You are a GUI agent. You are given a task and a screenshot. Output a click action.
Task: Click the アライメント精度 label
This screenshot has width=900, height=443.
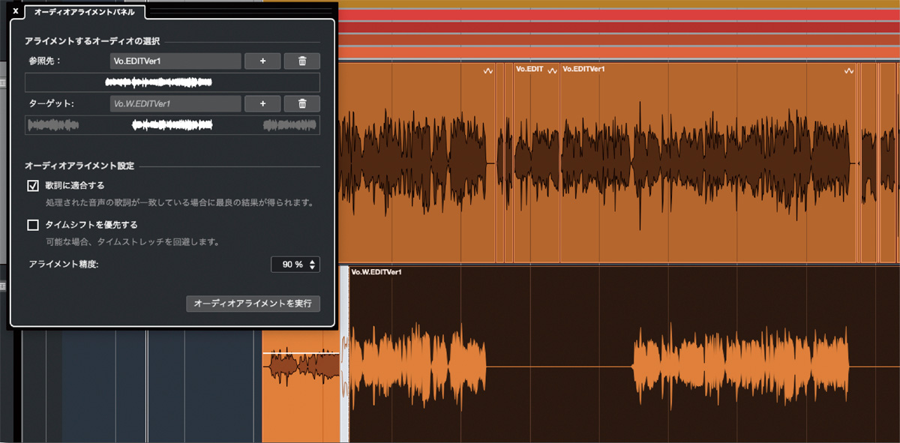[64, 265]
